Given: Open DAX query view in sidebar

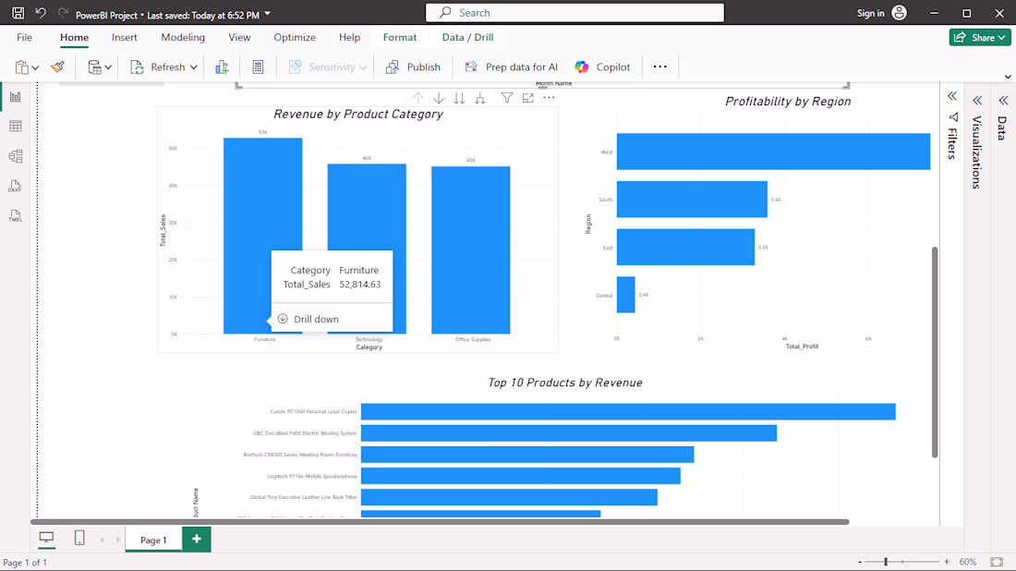Looking at the screenshot, I should [16, 186].
